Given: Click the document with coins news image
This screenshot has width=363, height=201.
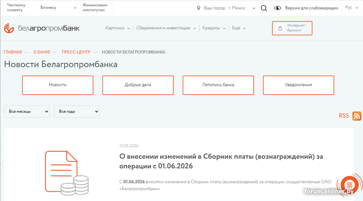Looking at the screenshot, I should (x=67, y=173).
